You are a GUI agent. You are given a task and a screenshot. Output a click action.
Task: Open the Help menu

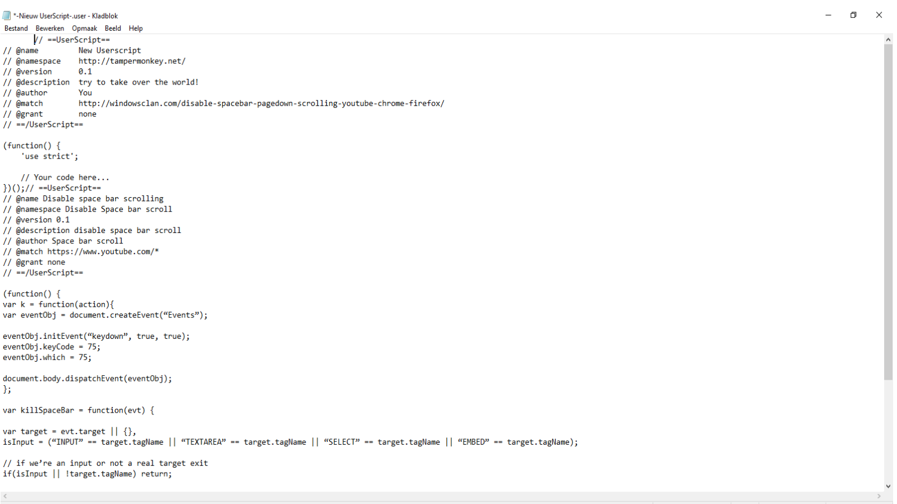(x=136, y=28)
